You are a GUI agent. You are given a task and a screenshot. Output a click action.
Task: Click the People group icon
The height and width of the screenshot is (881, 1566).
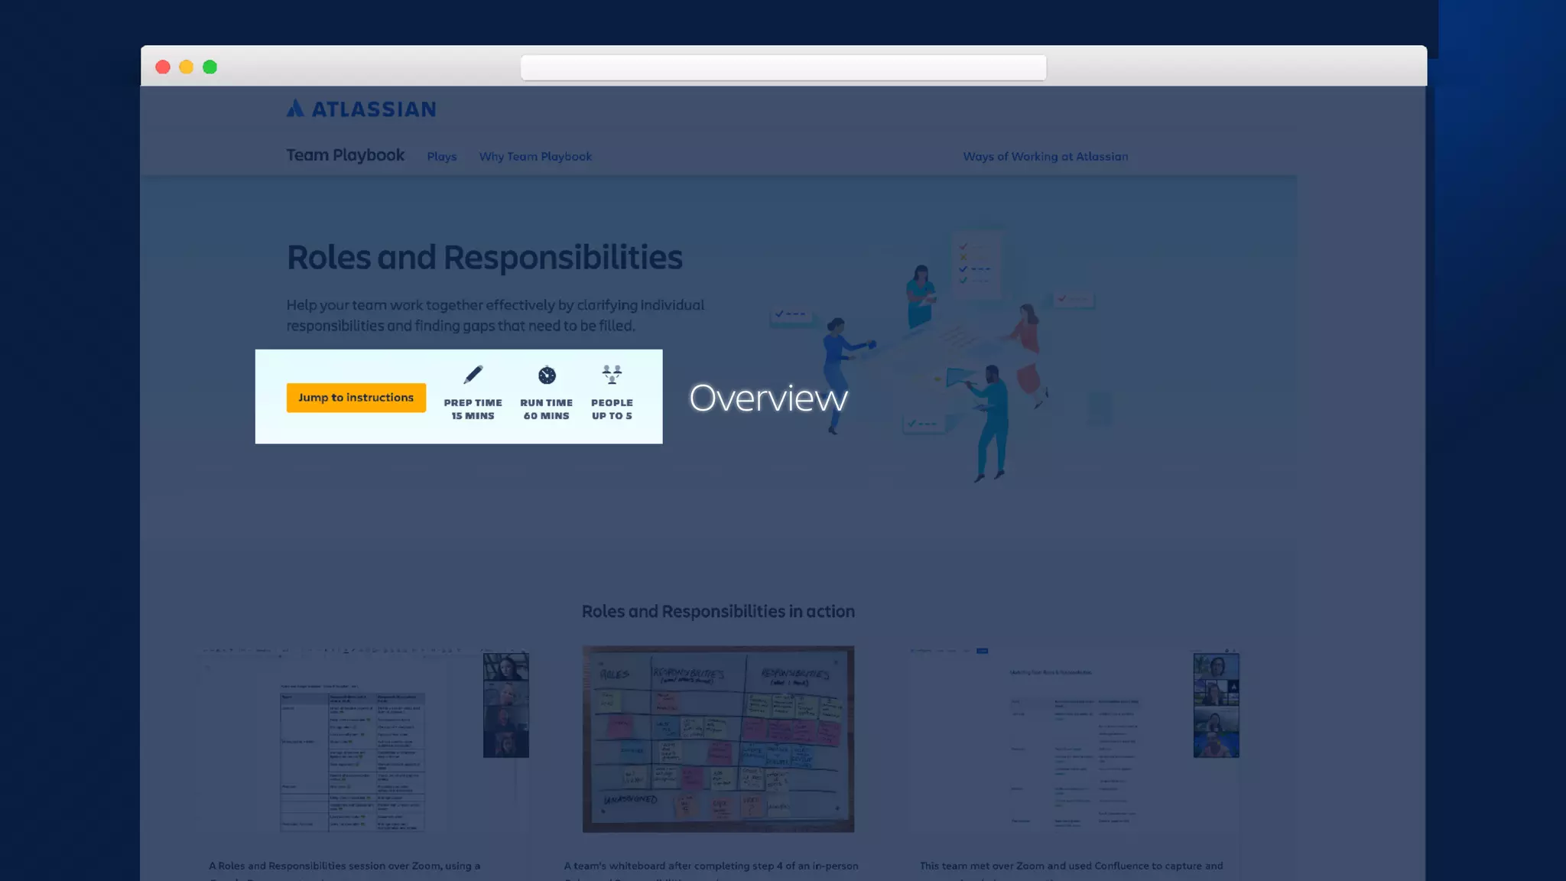click(612, 374)
